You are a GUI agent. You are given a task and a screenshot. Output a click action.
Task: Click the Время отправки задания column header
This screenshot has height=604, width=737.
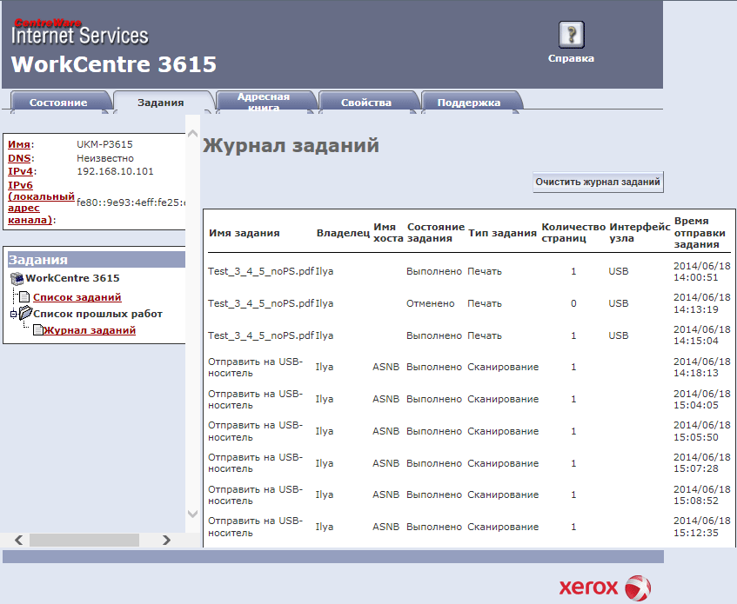pyautogui.click(x=700, y=232)
